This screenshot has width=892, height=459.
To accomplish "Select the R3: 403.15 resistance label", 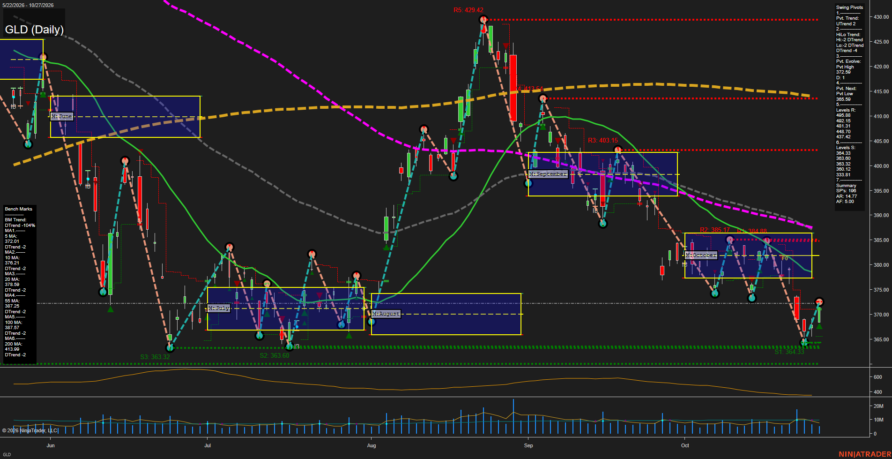I will tap(603, 140).
